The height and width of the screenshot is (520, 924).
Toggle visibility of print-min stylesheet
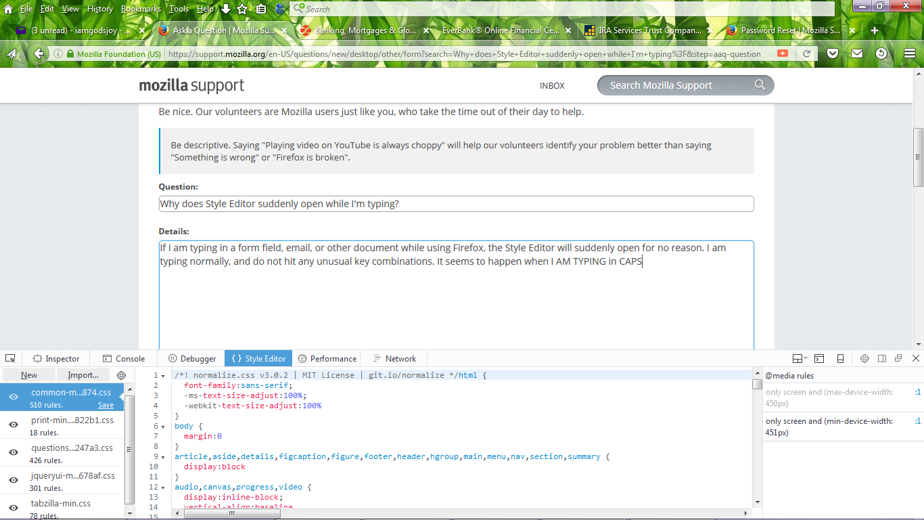point(13,425)
